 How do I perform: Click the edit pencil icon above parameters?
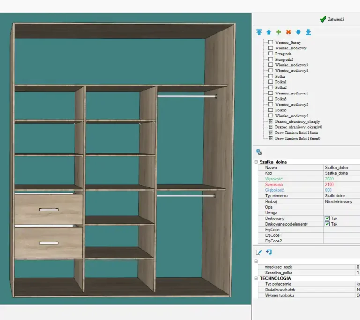pos(259,252)
